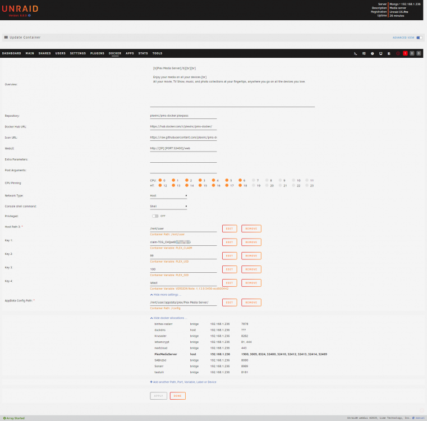427x421 pixels.
Task: Click the info monitor icon in nav bar
Action: [380, 53]
